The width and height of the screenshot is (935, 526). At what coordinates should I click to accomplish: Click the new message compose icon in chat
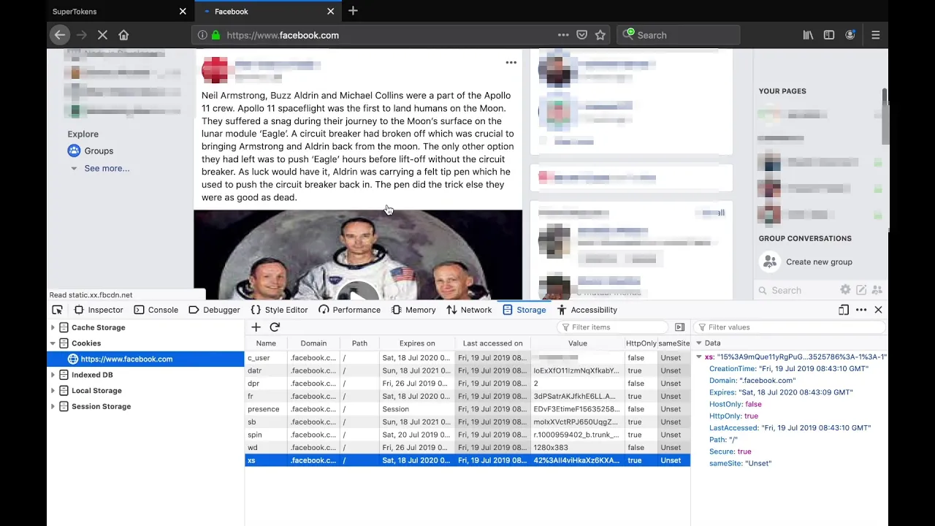(x=861, y=290)
